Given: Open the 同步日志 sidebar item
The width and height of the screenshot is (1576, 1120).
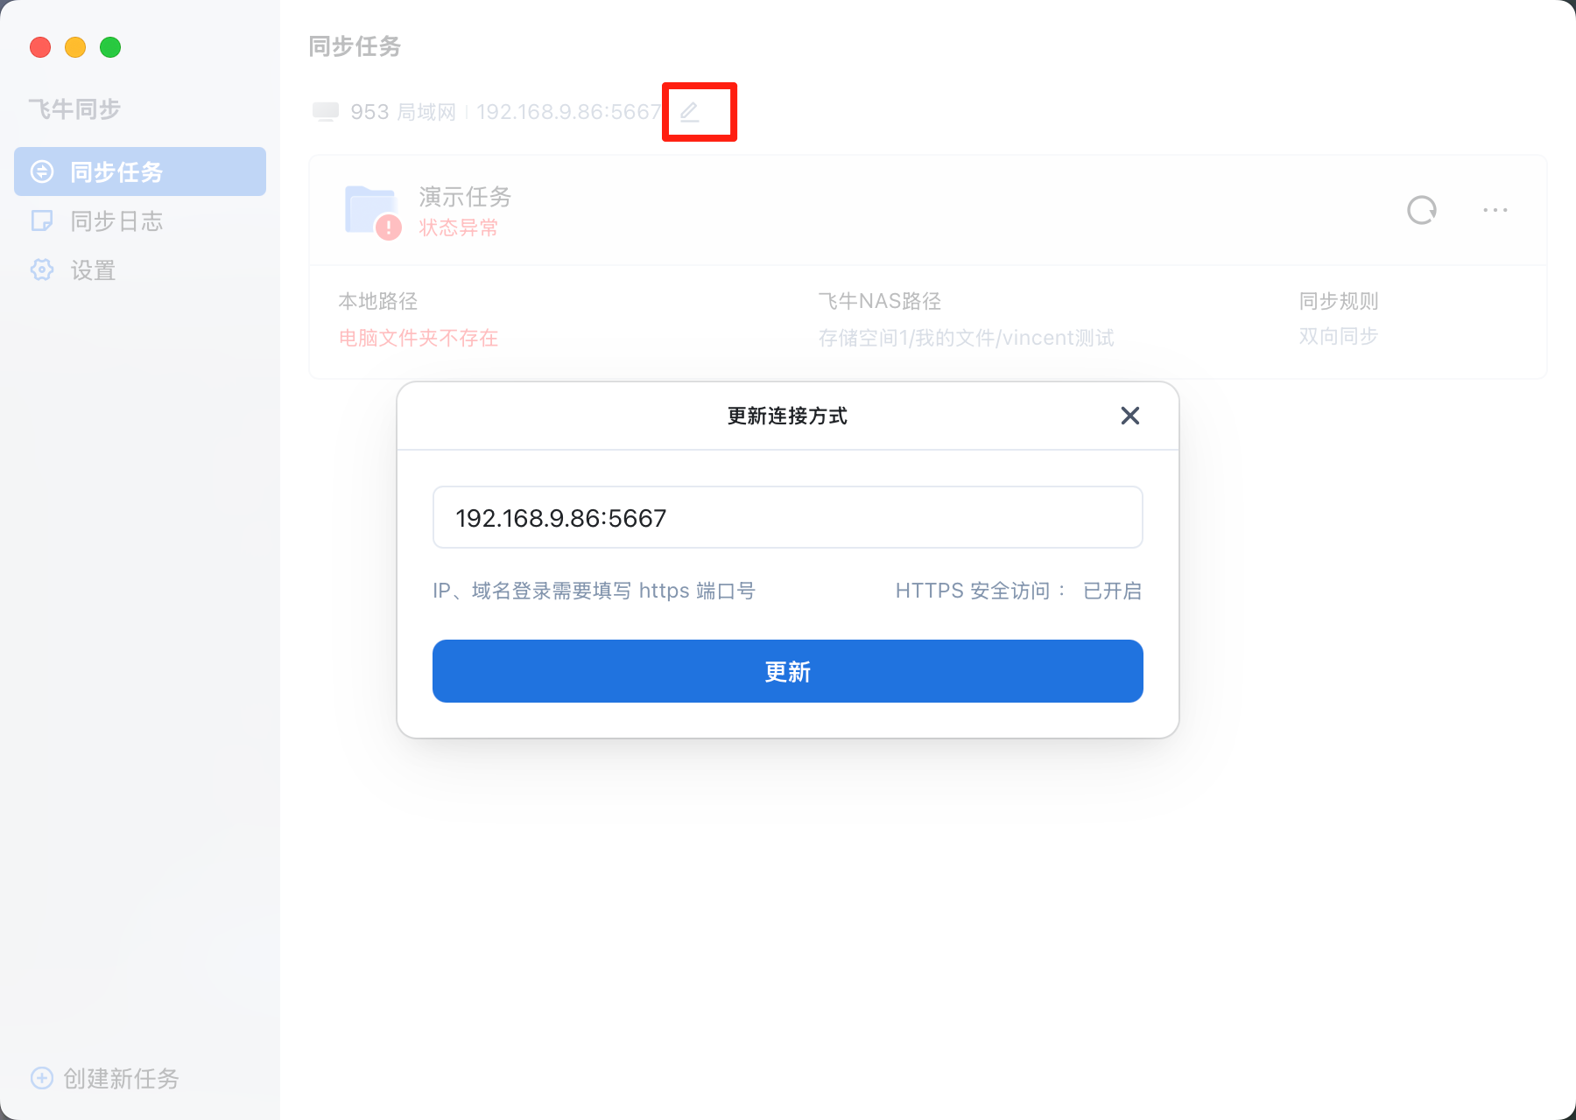Looking at the screenshot, I should (140, 220).
